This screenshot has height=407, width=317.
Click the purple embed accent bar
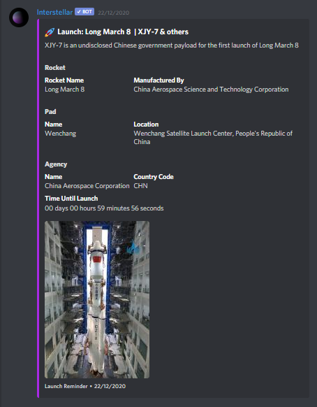[38, 208]
